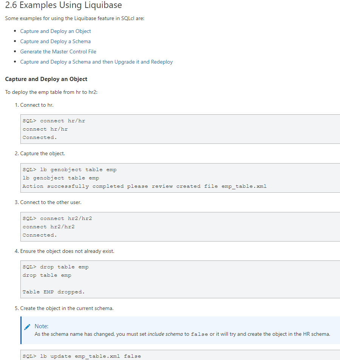This screenshot has width=340, height=360.
Task: Click the 2.6 Examples Using Liquibase heading
Action: [63, 5]
